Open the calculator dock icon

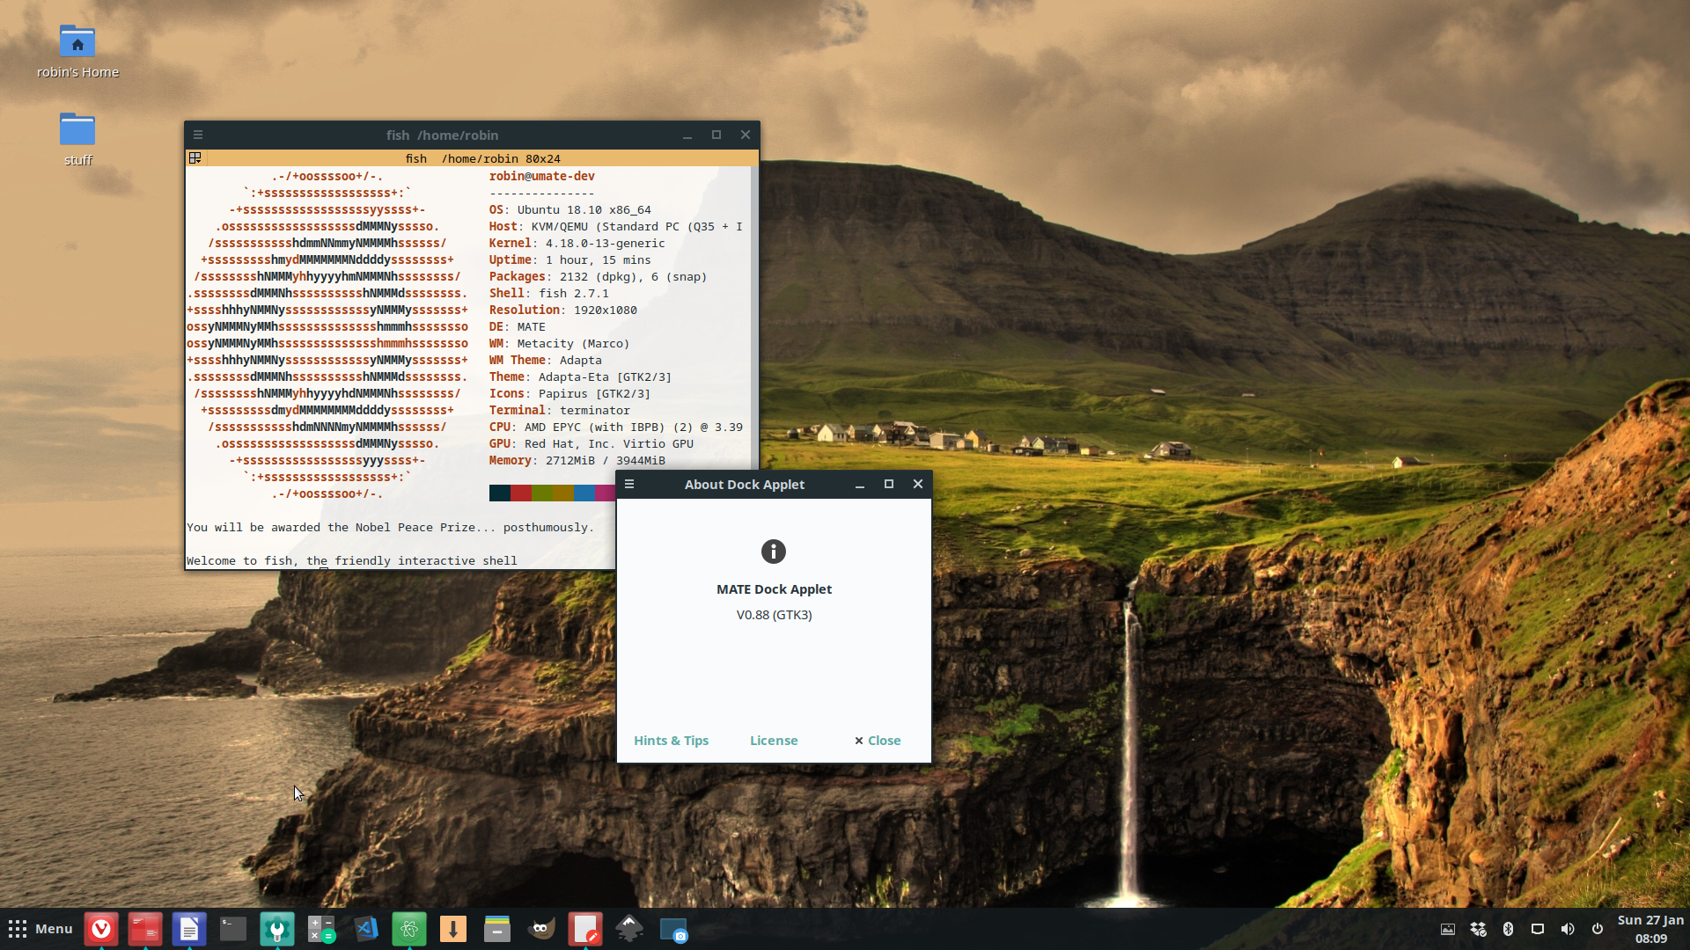[x=321, y=929]
